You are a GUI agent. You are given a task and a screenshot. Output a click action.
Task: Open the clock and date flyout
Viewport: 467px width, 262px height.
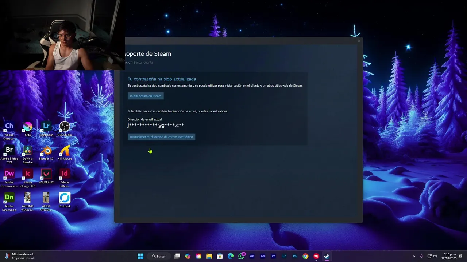coord(450,256)
